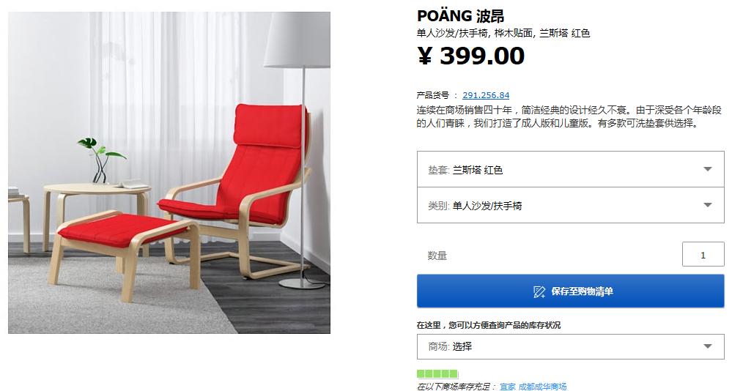Save the item with 保存至购物清单 button
The image size is (732, 391).
(x=571, y=291)
